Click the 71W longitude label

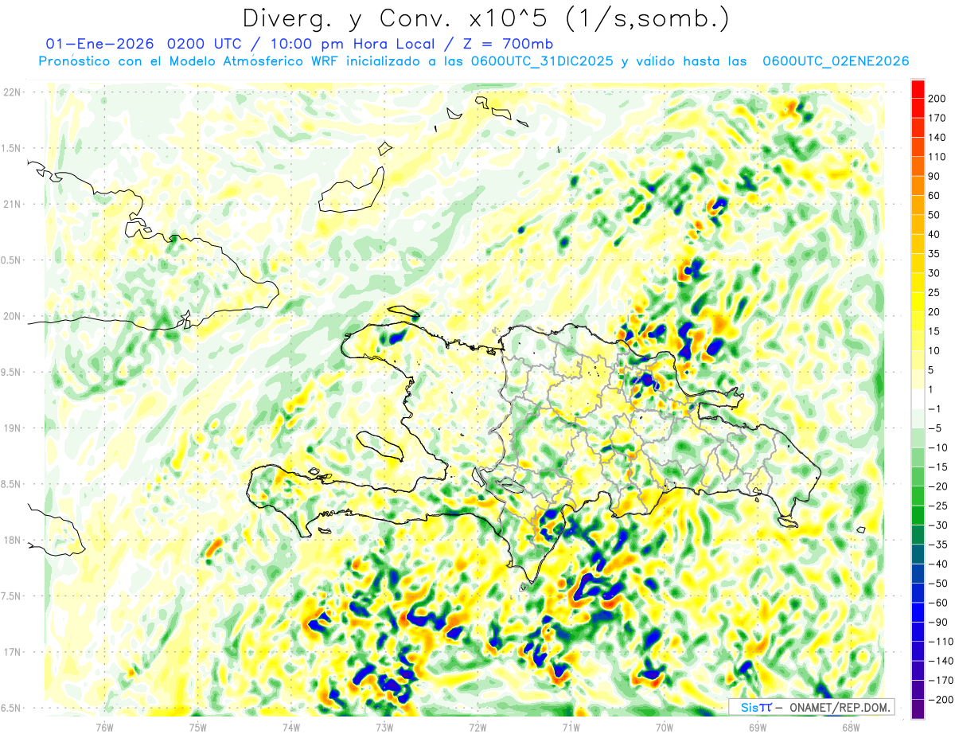571,727
